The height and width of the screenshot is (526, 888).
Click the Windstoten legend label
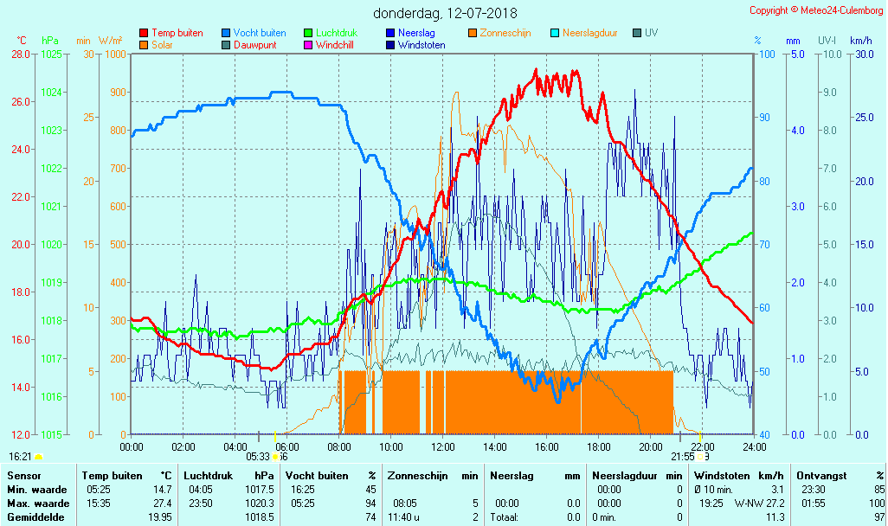coord(421,44)
